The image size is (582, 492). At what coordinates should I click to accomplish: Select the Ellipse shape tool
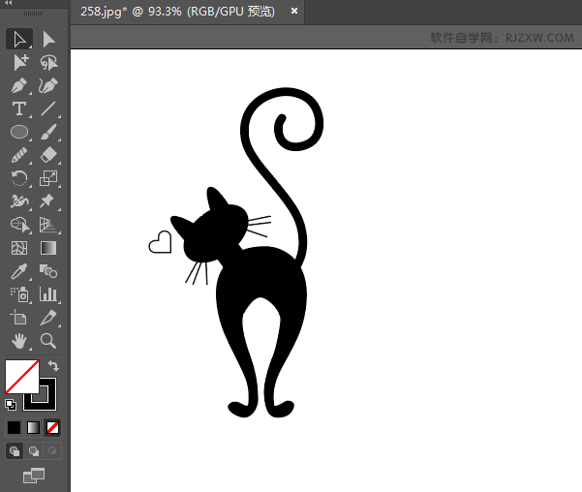pyautogui.click(x=19, y=132)
